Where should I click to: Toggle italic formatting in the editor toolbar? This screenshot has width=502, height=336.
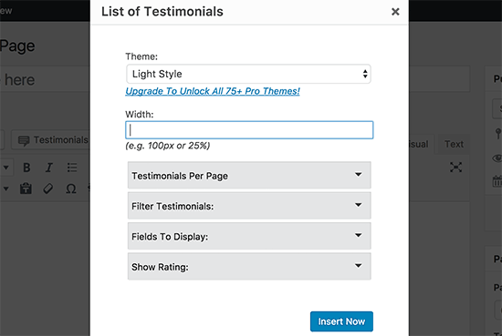pos(49,168)
